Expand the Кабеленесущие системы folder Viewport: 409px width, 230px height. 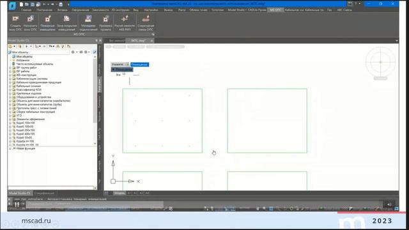click(x=10, y=79)
